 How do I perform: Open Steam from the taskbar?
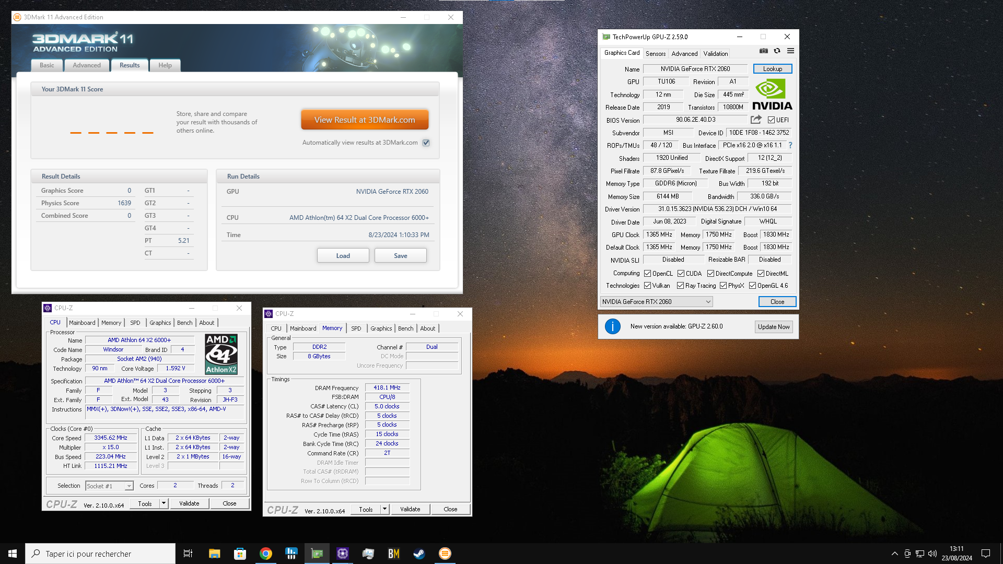(419, 554)
